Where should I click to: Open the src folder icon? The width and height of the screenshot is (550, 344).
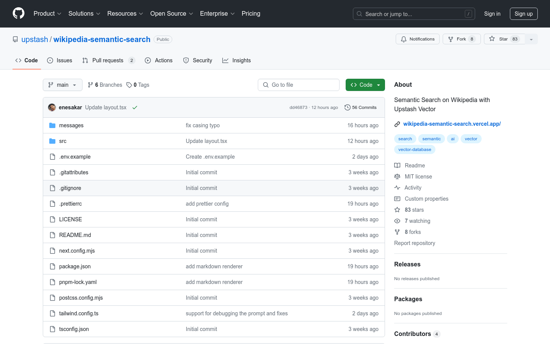[52, 141]
